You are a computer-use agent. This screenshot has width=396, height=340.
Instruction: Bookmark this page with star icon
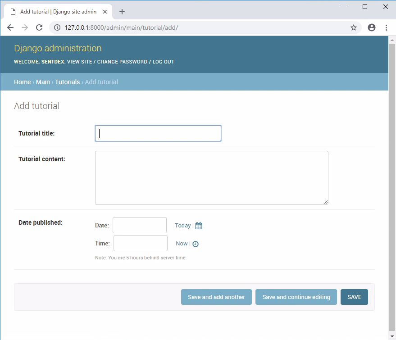(x=354, y=27)
